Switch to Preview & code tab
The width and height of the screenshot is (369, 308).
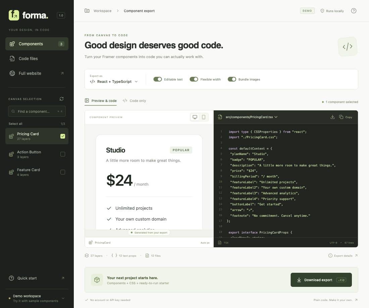point(101,101)
